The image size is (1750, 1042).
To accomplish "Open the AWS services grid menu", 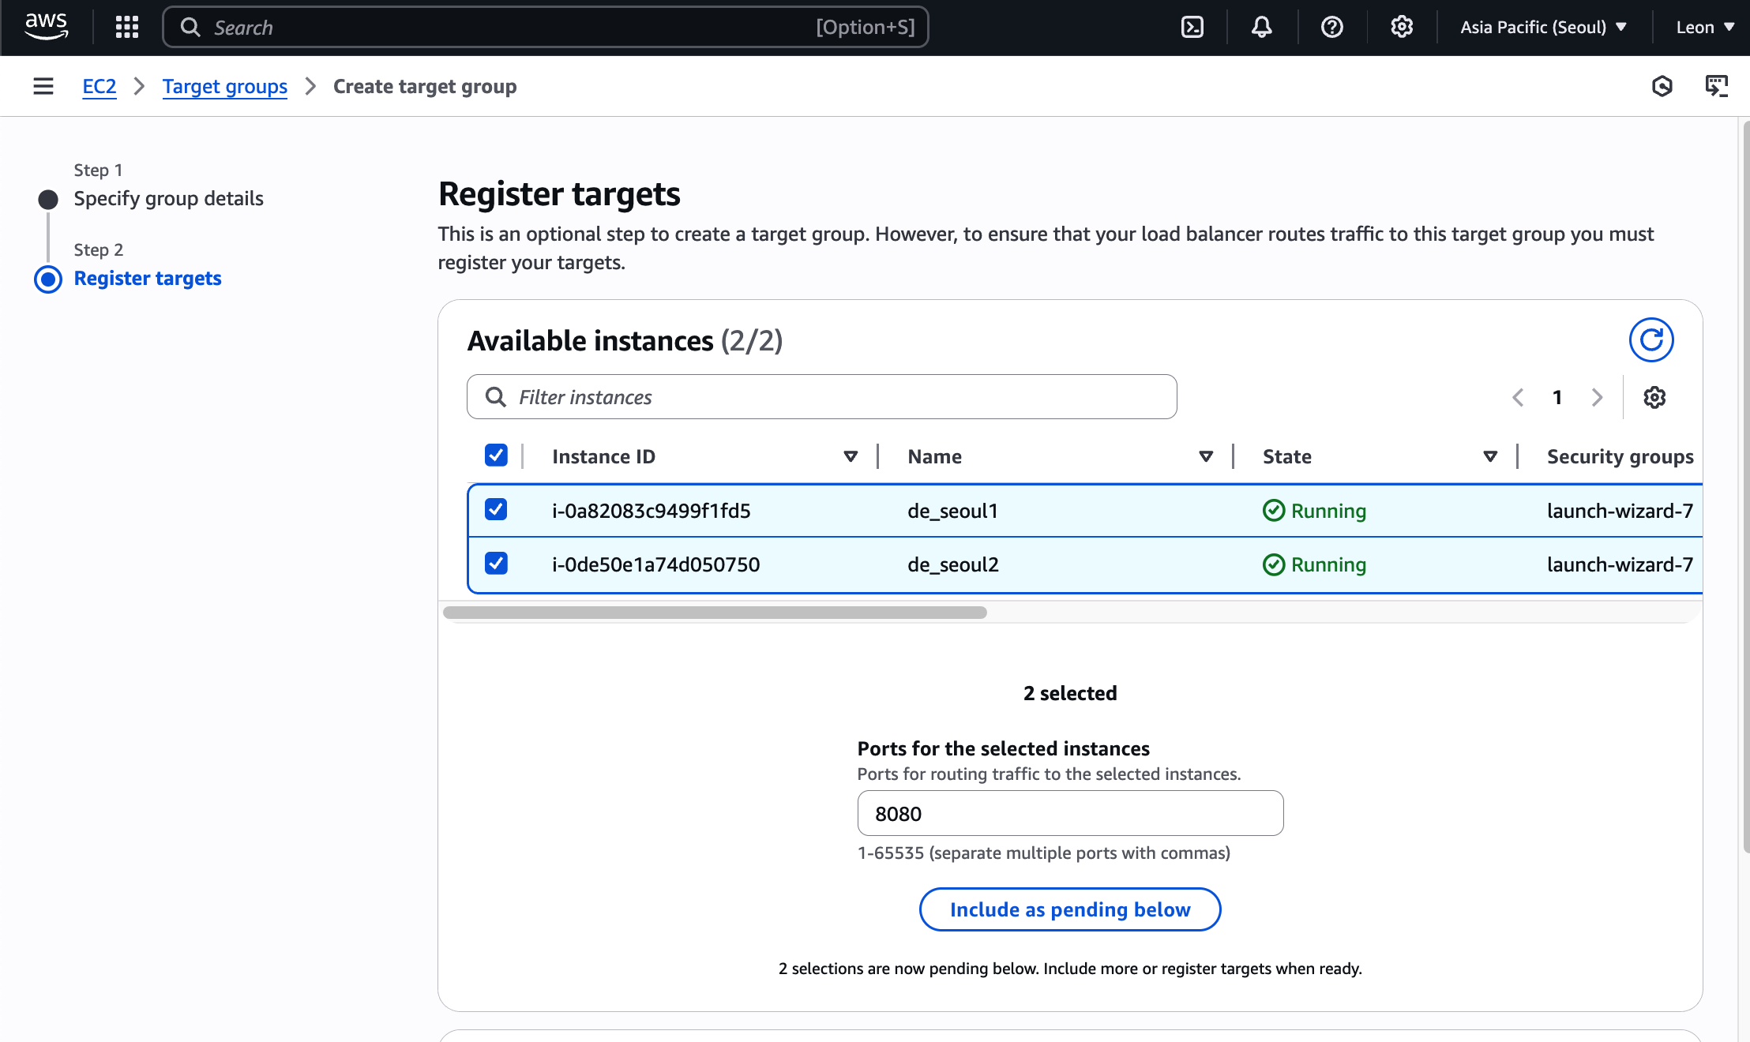I will [x=126, y=27].
